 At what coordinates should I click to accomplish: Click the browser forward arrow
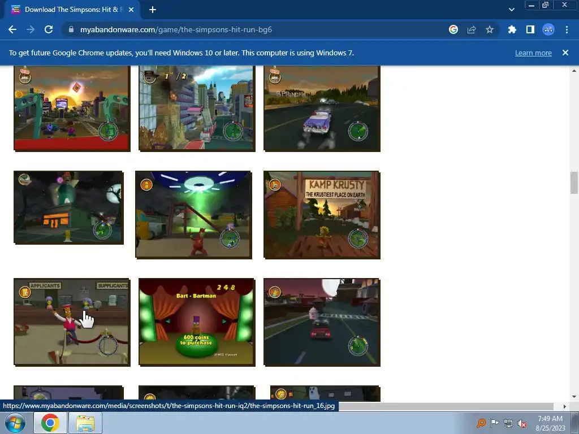[x=31, y=29]
